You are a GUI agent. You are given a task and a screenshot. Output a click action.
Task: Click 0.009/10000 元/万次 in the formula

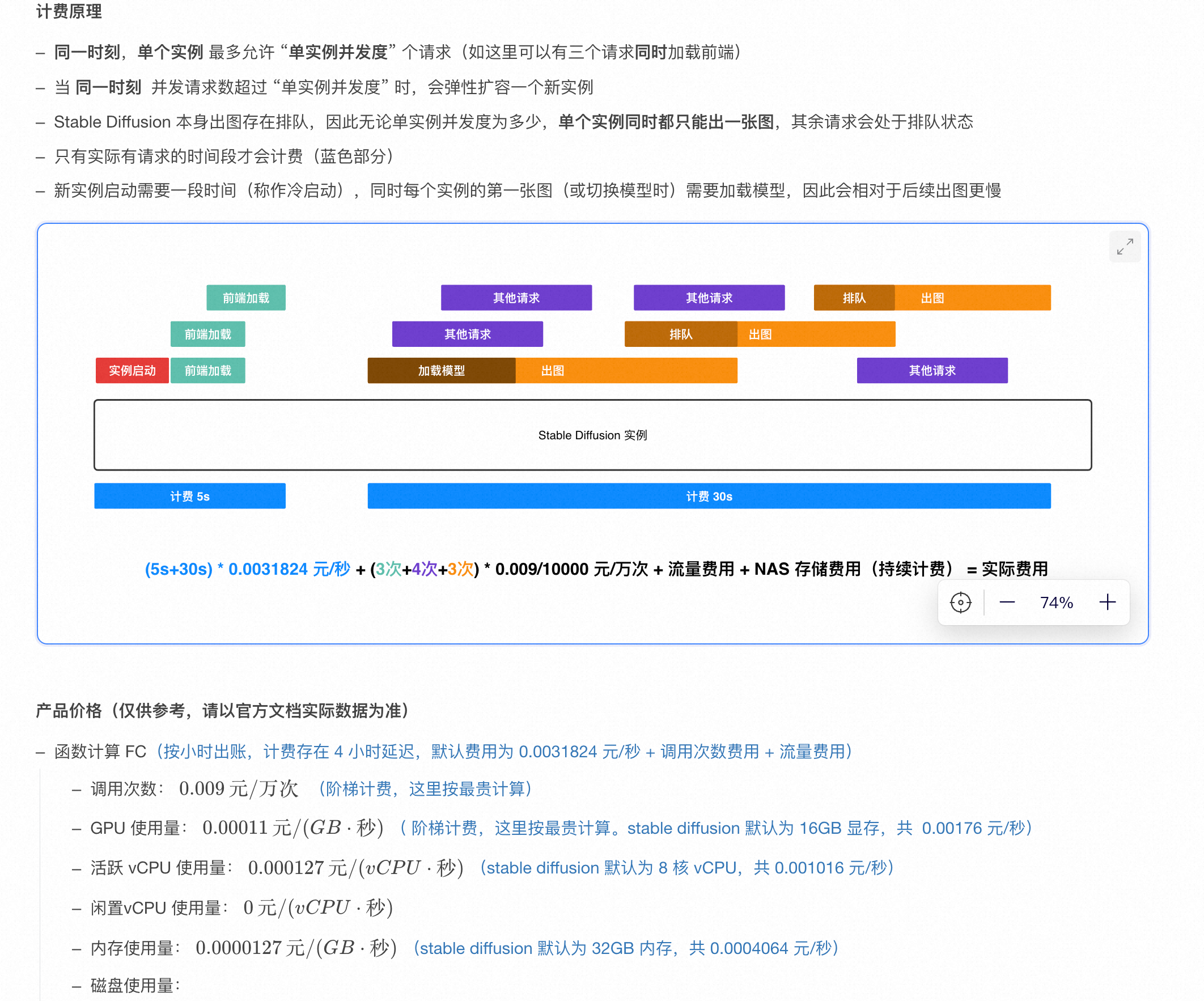[x=571, y=569]
